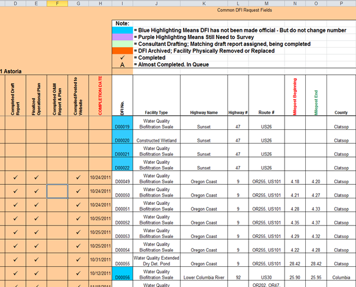Select milepost end value 4.27
This screenshot has height=287, width=356.
[316, 191]
